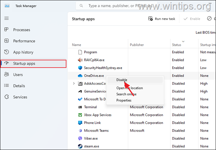This screenshot has height=150, width=216.
Task: Click the Enable toolbar button
Action: [x=192, y=19]
